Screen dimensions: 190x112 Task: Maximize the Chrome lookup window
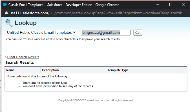[171, 5]
